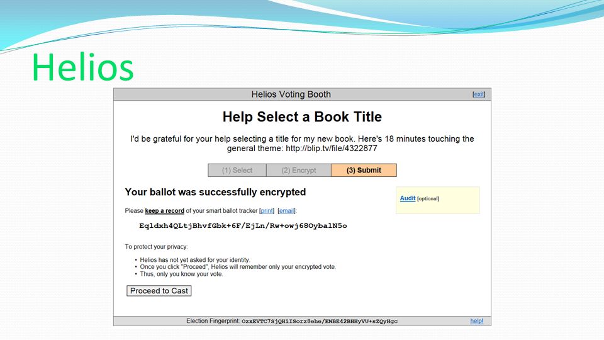The width and height of the screenshot is (604, 340).
Task: Open the help! link in footer
Action: [x=476, y=320]
